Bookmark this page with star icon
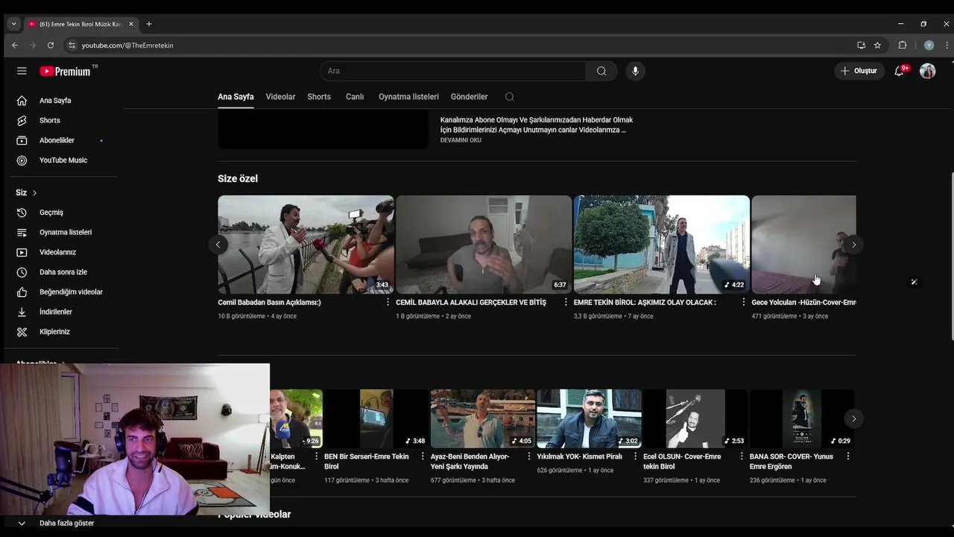This screenshot has width=954, height=537. [877, 45]
